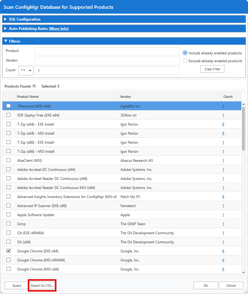Viewport: 248px width, 294px height.
Task: Uncheck Google Chrome (EXE-x64)
Action: (x=8, y=251)
